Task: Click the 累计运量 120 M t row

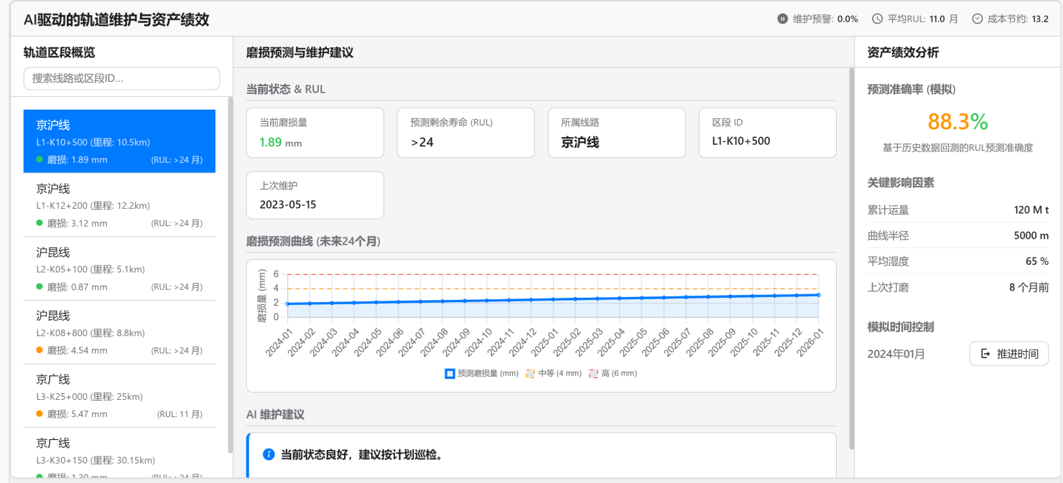Action: pyautogui.click(x=958, y=210)
